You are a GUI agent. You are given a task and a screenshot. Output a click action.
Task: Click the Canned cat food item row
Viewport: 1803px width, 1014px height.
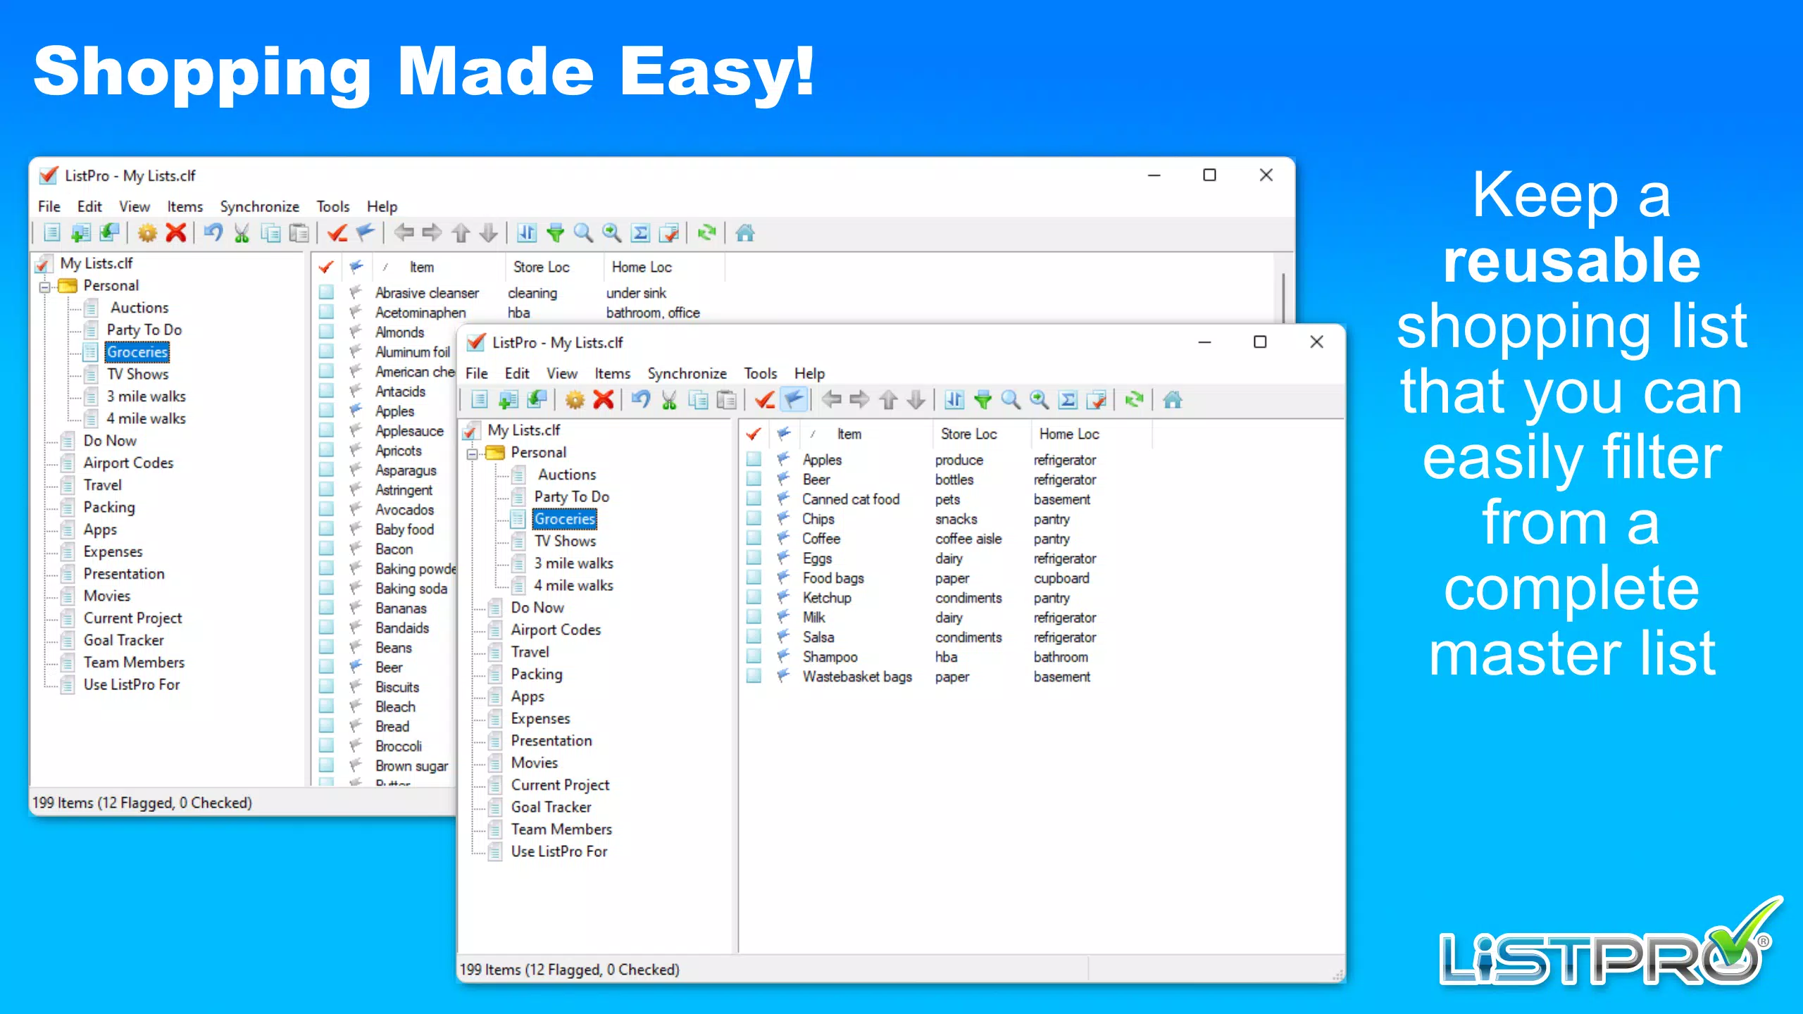coord(851,499)
